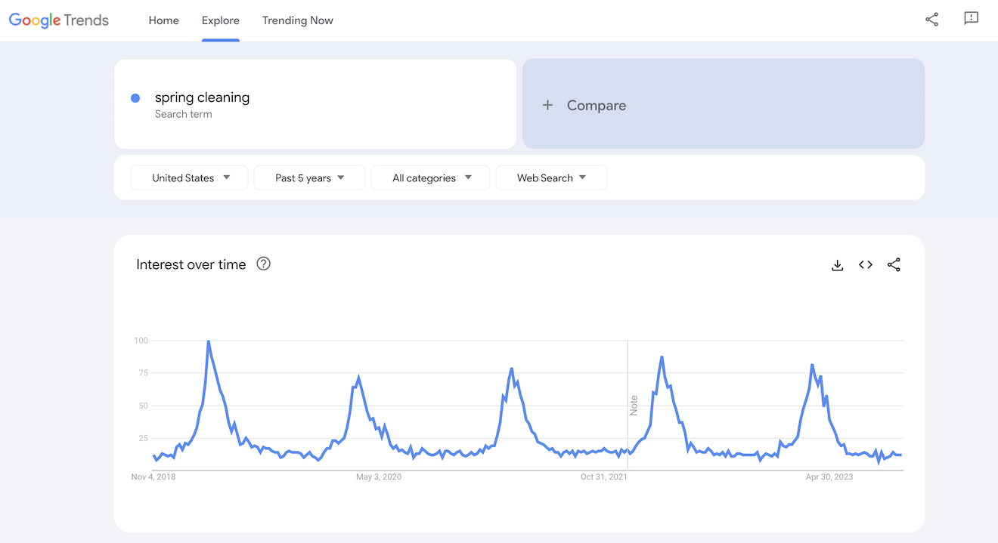Click the Search term subtitle text

(x=184, y=114)
